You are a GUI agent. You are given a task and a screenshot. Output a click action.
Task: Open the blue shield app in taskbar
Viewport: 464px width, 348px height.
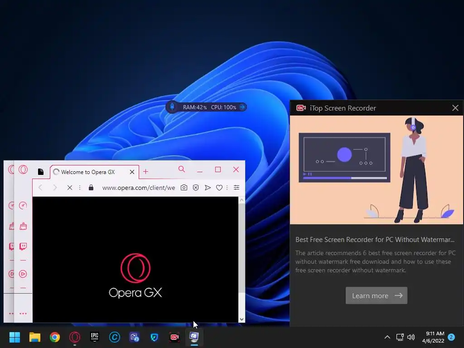click(x=155, y=337)
